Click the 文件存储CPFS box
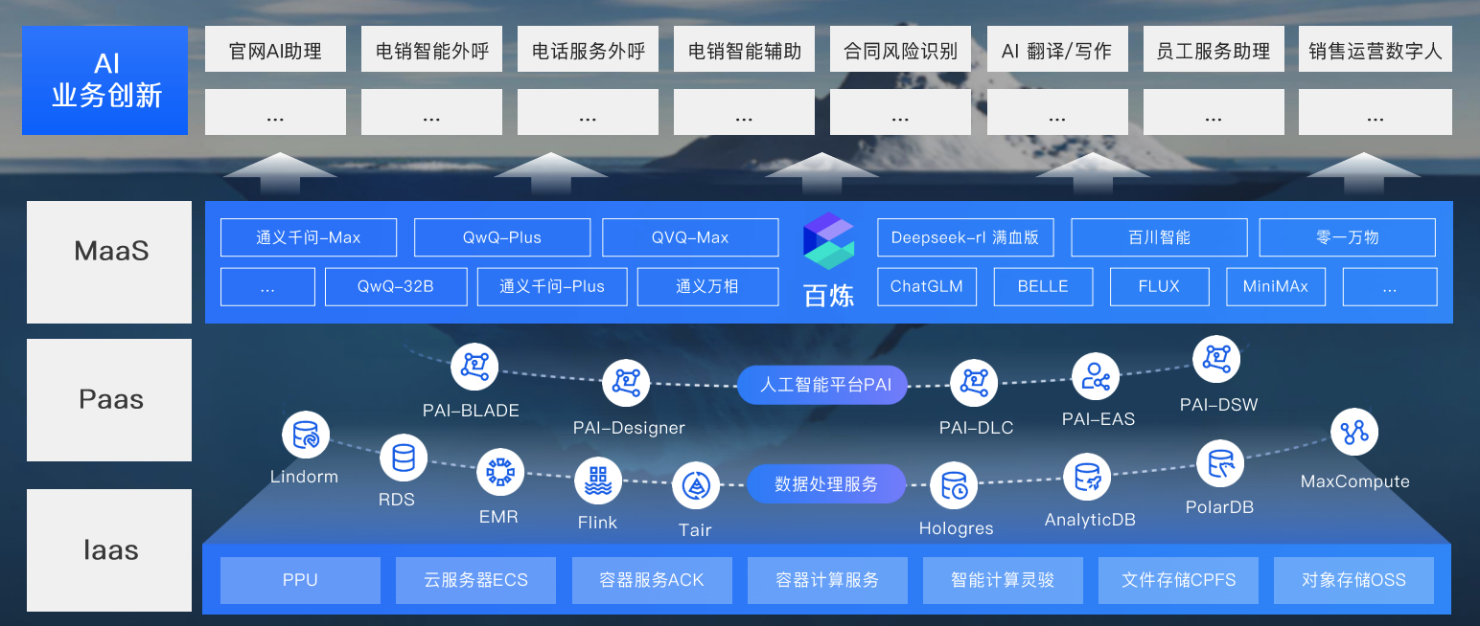Viewport: 1480px width, 626px height. (1178, 580)
